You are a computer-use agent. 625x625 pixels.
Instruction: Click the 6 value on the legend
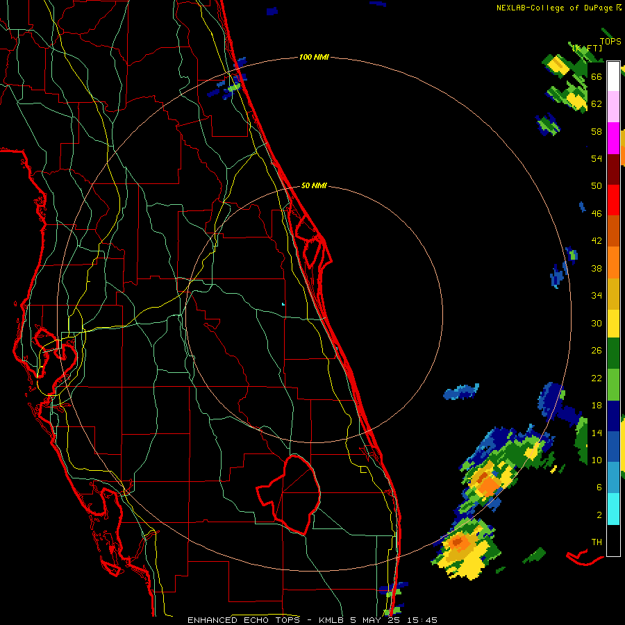pyautogui.click(x=599, y=487)
